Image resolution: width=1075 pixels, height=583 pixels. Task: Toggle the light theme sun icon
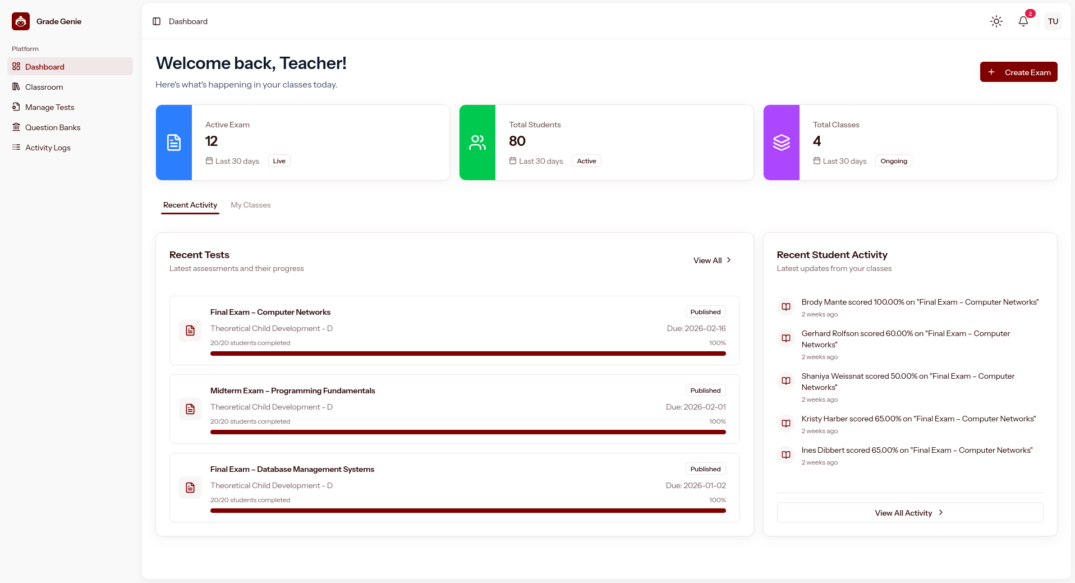[x=996, y=21]
